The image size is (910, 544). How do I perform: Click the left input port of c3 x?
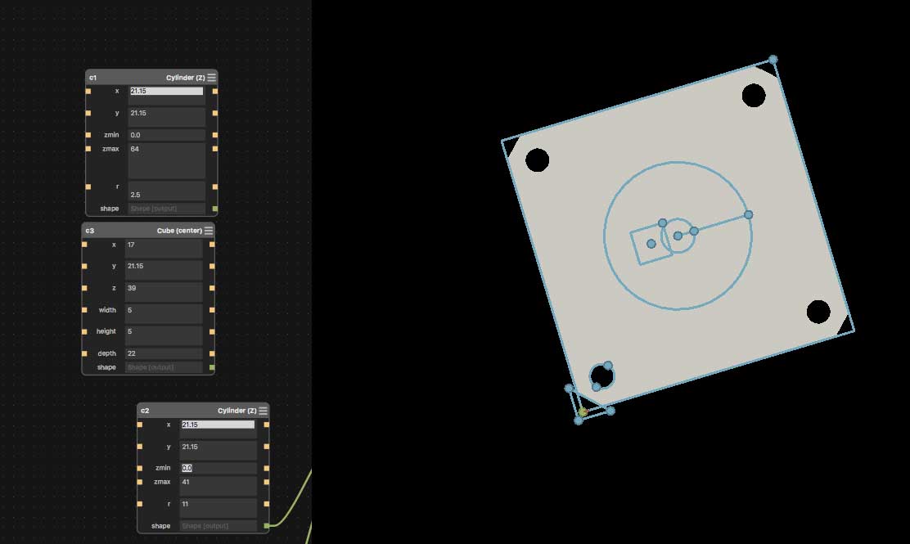click(85, 245)
